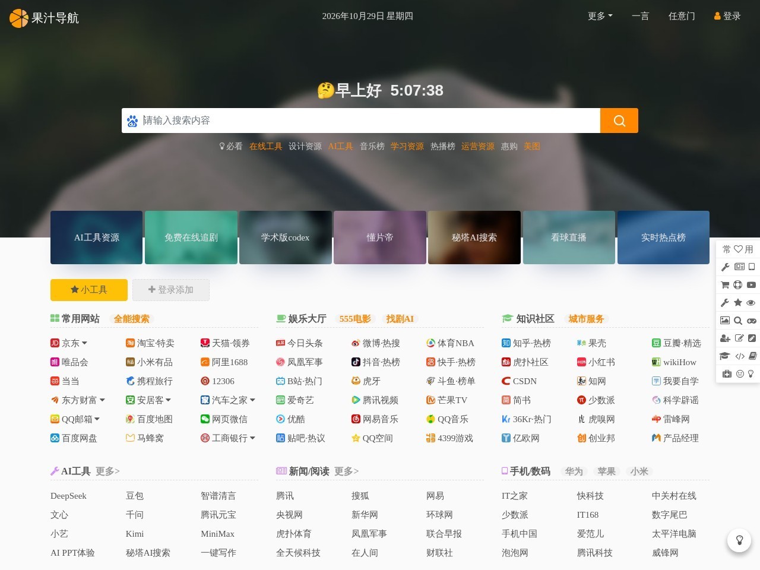760x570 pixels.
Task: Open the 华为 tag beside 手机/数码
Action: coord(574,471)
